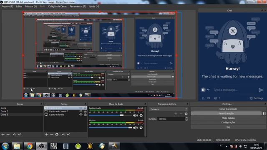Open the Ajuda (H) menu
The width and height of the screenshot is (267, 150).
click(94, 7)
